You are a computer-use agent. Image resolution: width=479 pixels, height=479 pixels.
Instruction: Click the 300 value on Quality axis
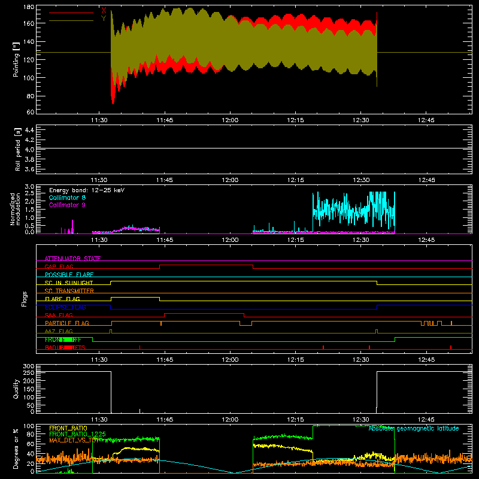(29, 366)
